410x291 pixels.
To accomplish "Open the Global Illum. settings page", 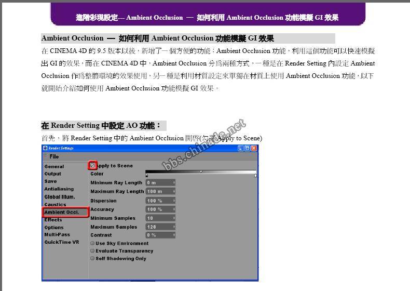I will pos(60,197).
